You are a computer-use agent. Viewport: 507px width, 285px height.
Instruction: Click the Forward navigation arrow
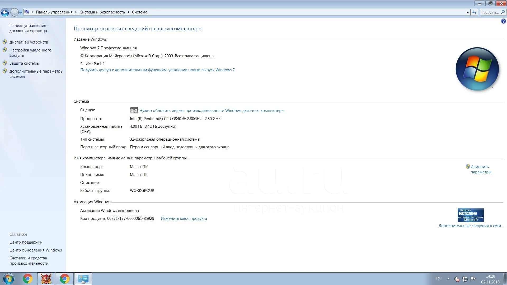click(14, 12)
